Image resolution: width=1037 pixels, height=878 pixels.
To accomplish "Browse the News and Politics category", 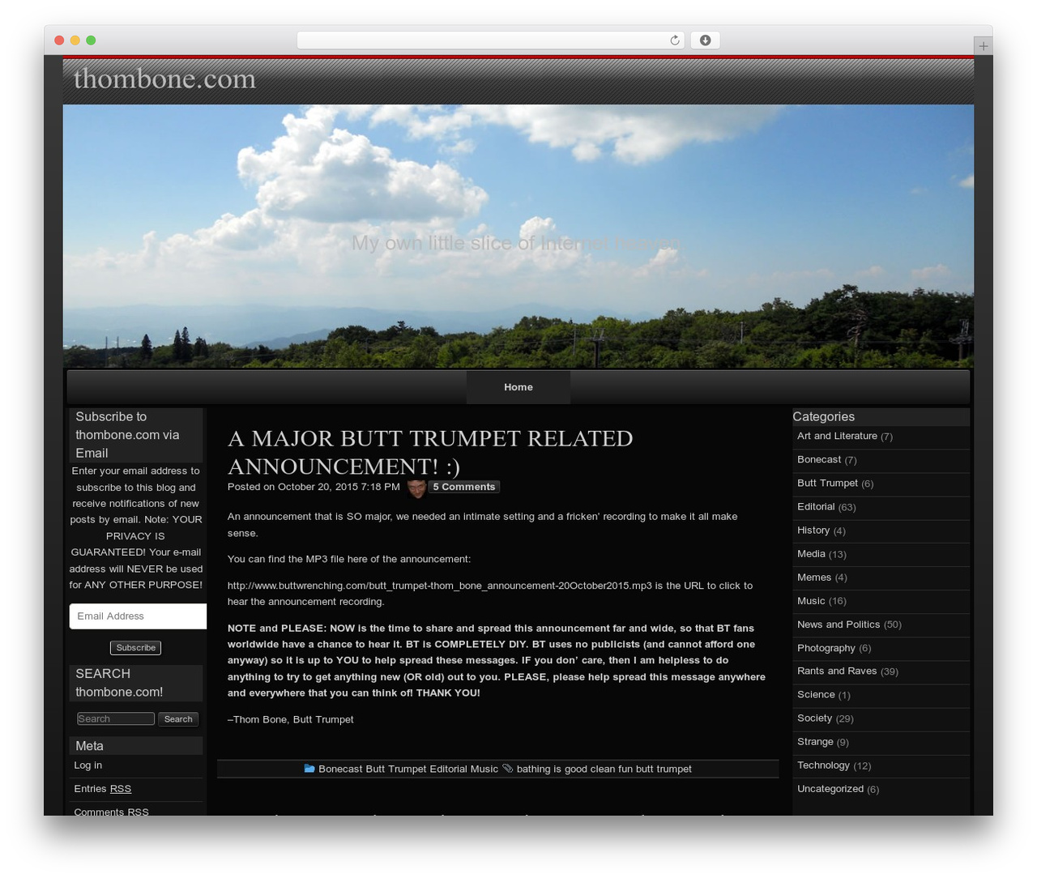I will click(839, 624).
